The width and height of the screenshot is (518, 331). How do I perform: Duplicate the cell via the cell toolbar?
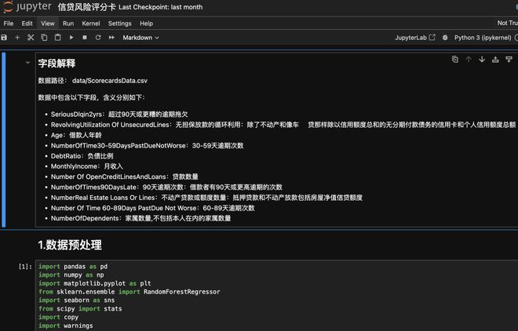(x=455, y=60)
